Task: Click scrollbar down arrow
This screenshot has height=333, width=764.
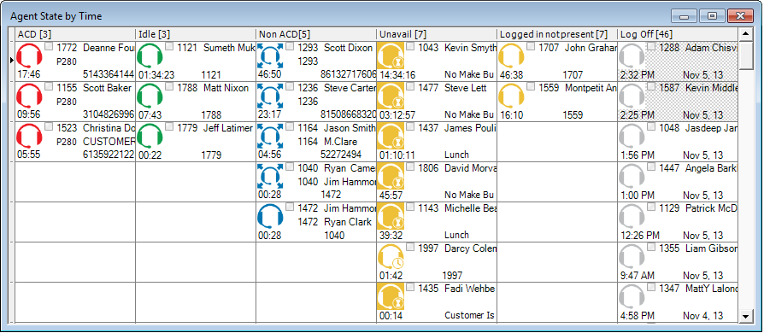Action: click(745, 317)
